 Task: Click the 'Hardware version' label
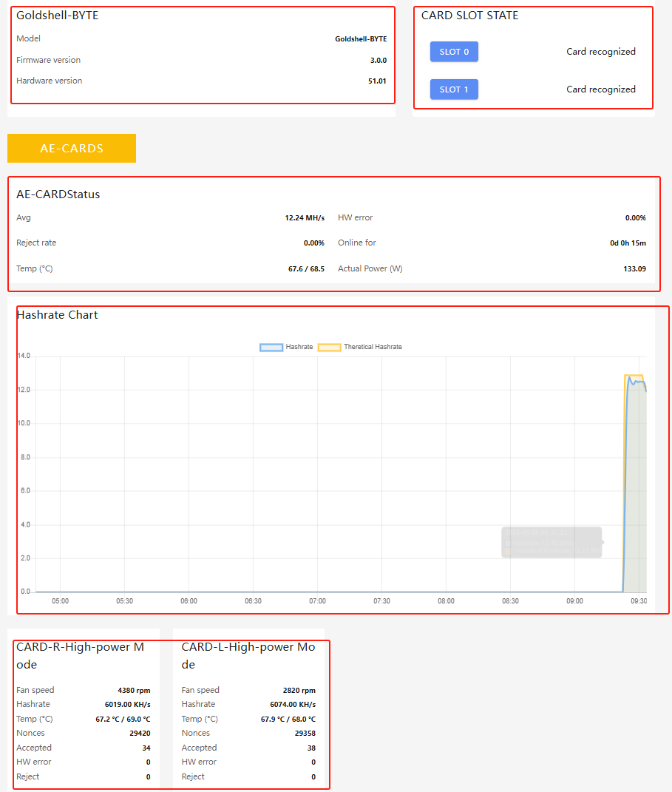(x=49, y=81)
